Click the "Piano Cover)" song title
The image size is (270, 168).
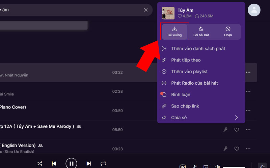point(13,107)
